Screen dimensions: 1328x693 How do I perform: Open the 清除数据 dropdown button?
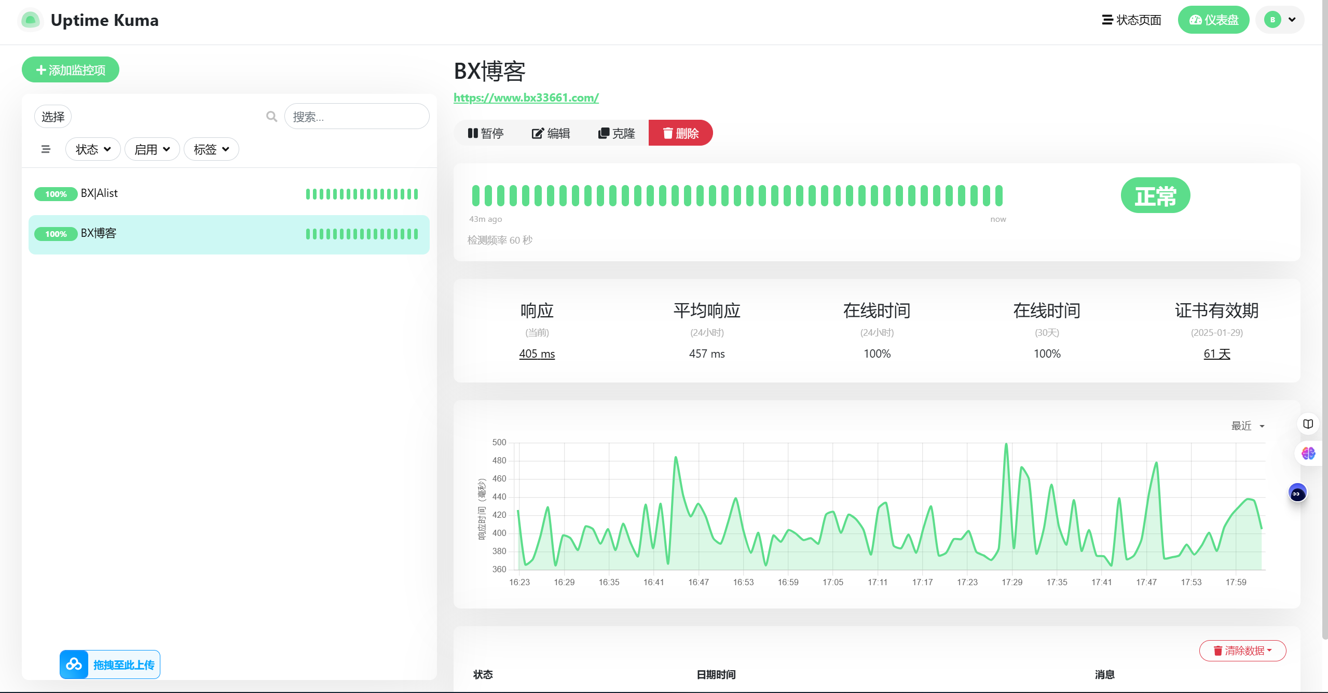[1243, 651]
